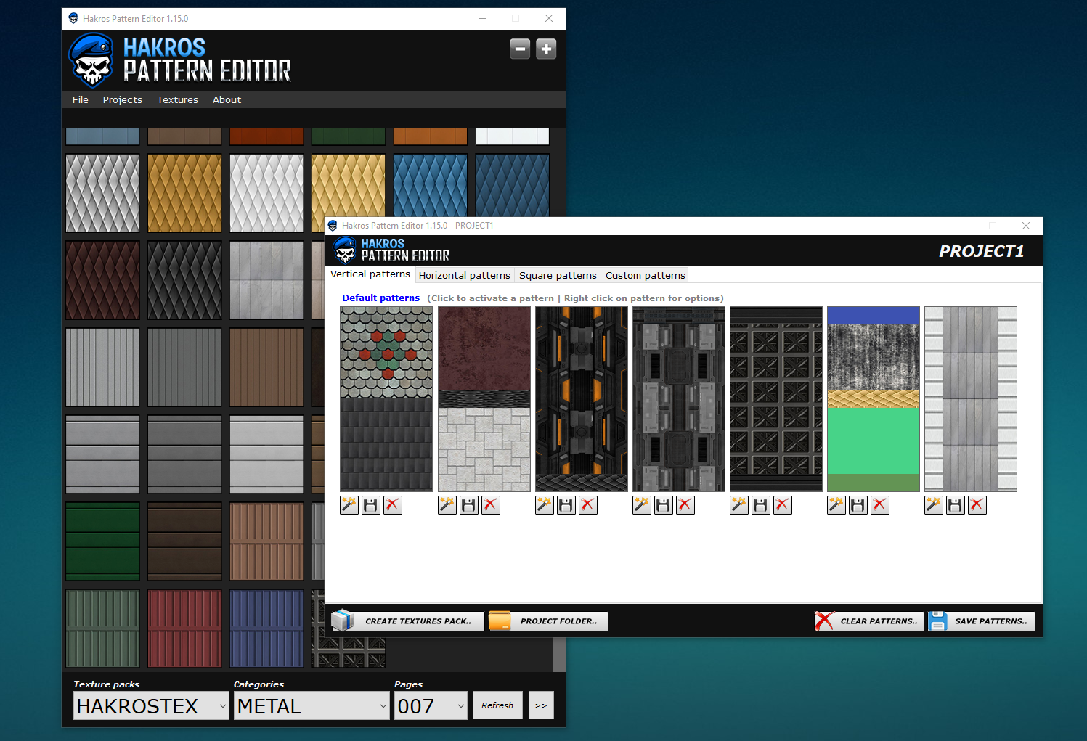Click the Save Patterns button

[x=981, y=621]
